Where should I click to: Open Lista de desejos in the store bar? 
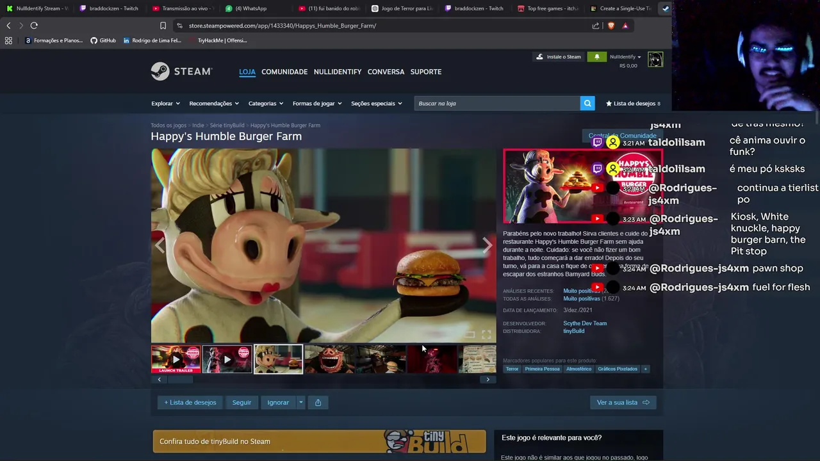point(633,103)
